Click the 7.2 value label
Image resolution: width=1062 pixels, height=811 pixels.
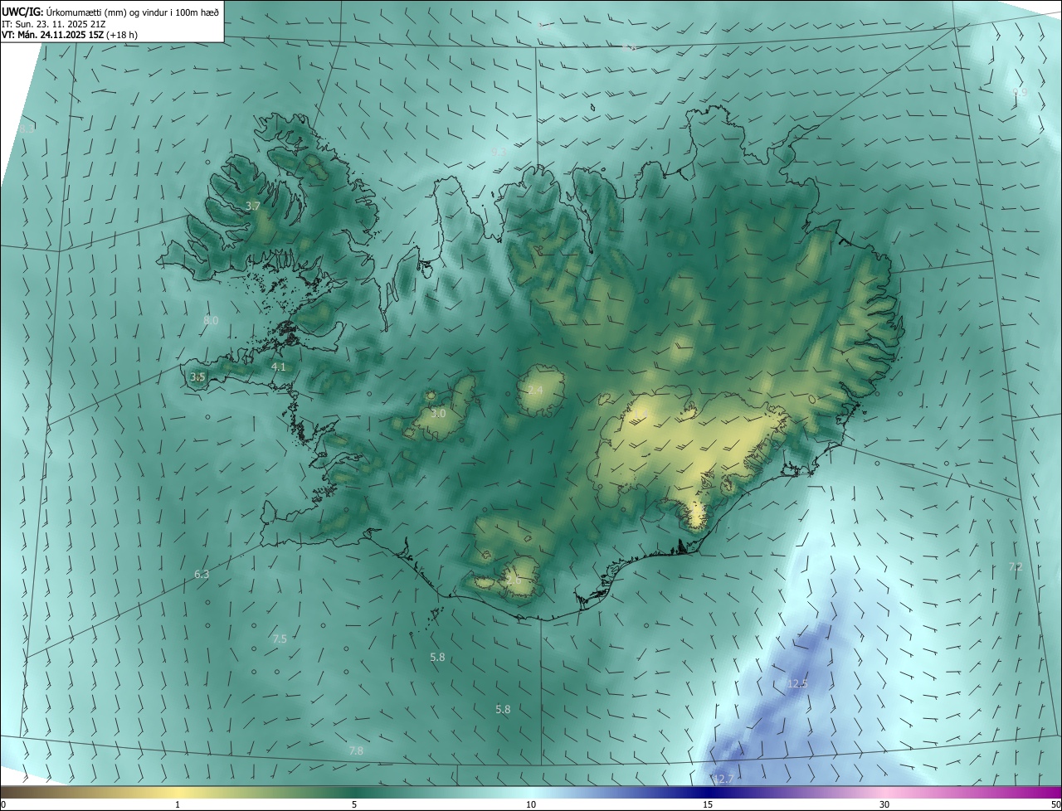[1016, 566]
